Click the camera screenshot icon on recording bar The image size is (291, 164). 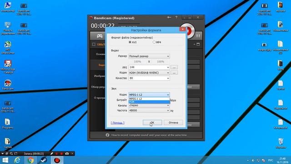(67, 154)
